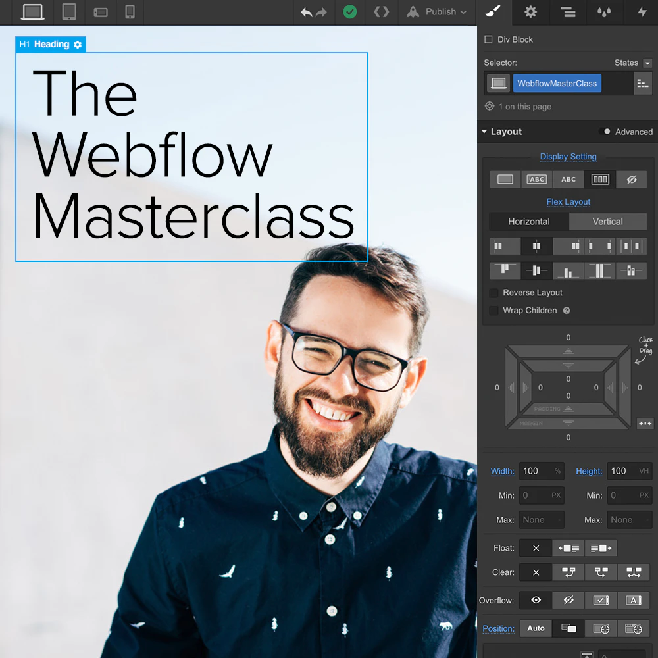Switch to desktop viewport icon

[x=32, y=12]
